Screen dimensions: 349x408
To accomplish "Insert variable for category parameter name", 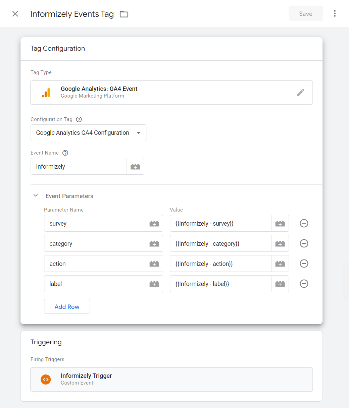I will tap(154, 243).
